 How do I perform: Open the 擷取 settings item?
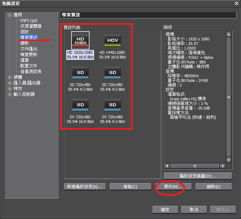[25, 43]
